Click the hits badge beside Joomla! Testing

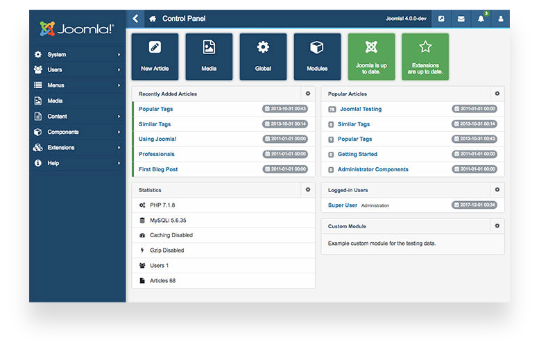[x=332, y=110]
